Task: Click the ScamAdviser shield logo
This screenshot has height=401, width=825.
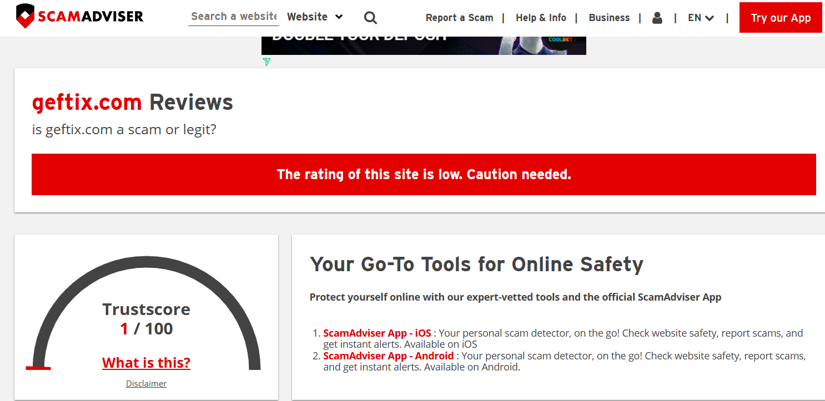Action: pos(26,17)
